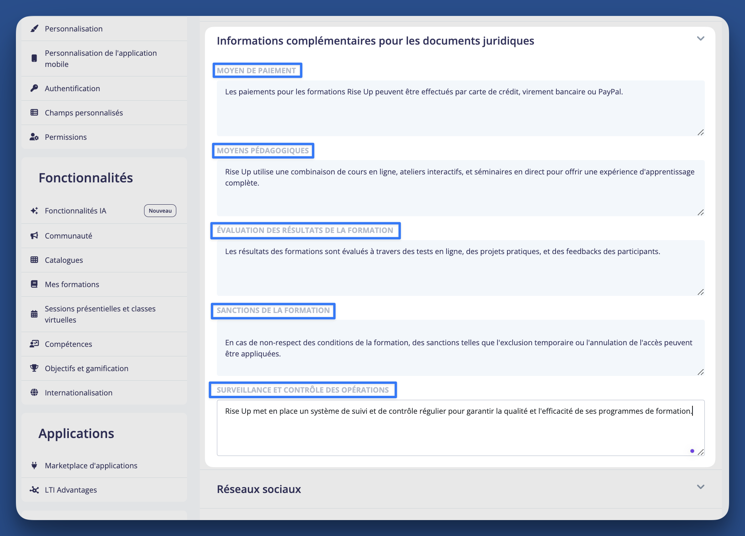Click the Communauté megaphone icon
The height and width of the screenshot is (536, 745).
click(35, 236)
